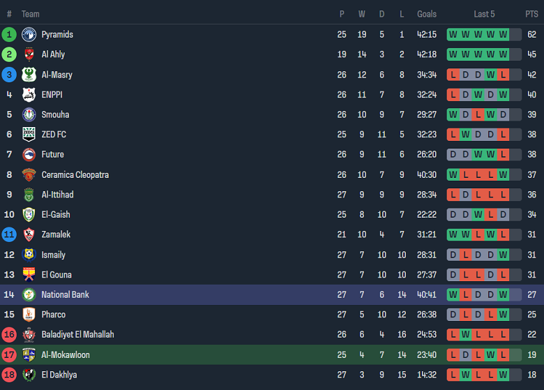The width and height of the screenshot is (544, 390).
Task: Click the red position 18 badge
Action: point(9,375)
